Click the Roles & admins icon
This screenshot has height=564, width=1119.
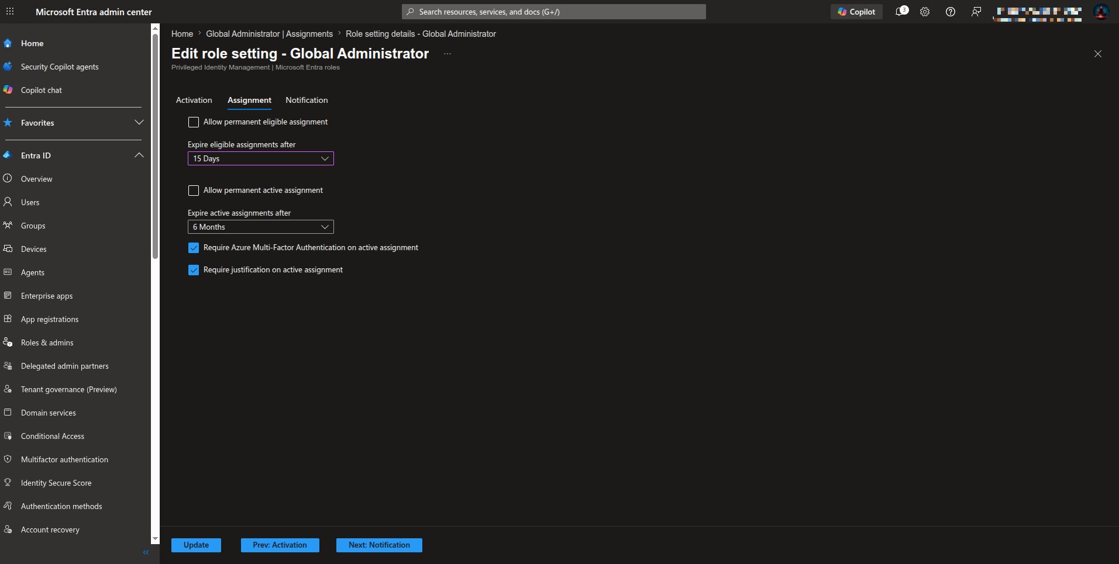(x=8, y=342)
